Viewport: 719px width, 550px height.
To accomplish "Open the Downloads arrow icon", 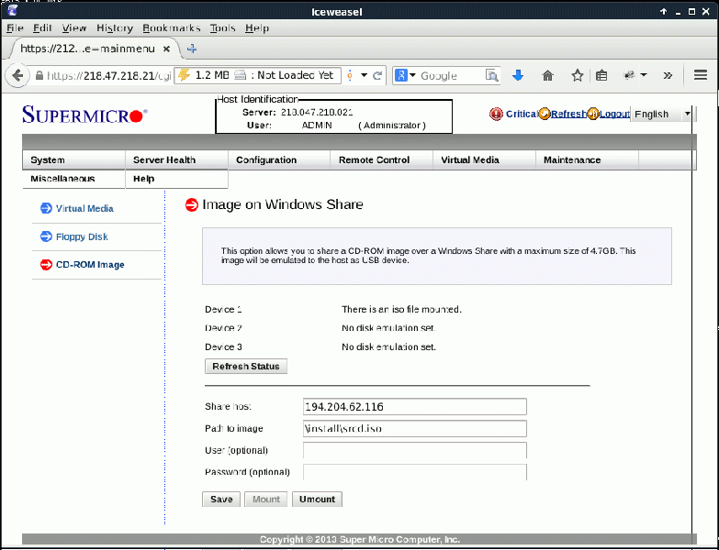I will [518, 76].
